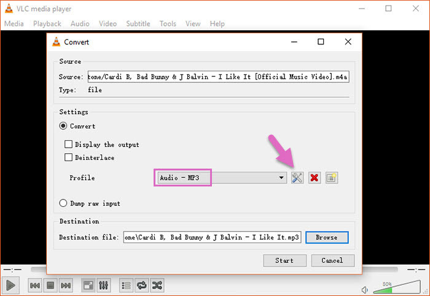Click the Start button

284,260
